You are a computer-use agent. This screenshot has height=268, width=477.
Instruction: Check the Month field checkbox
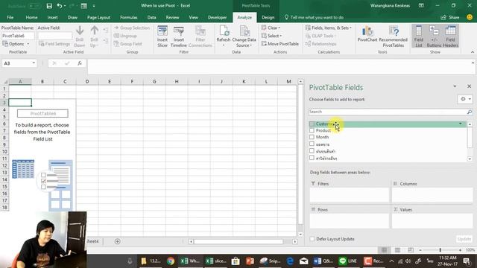point(312,137)
